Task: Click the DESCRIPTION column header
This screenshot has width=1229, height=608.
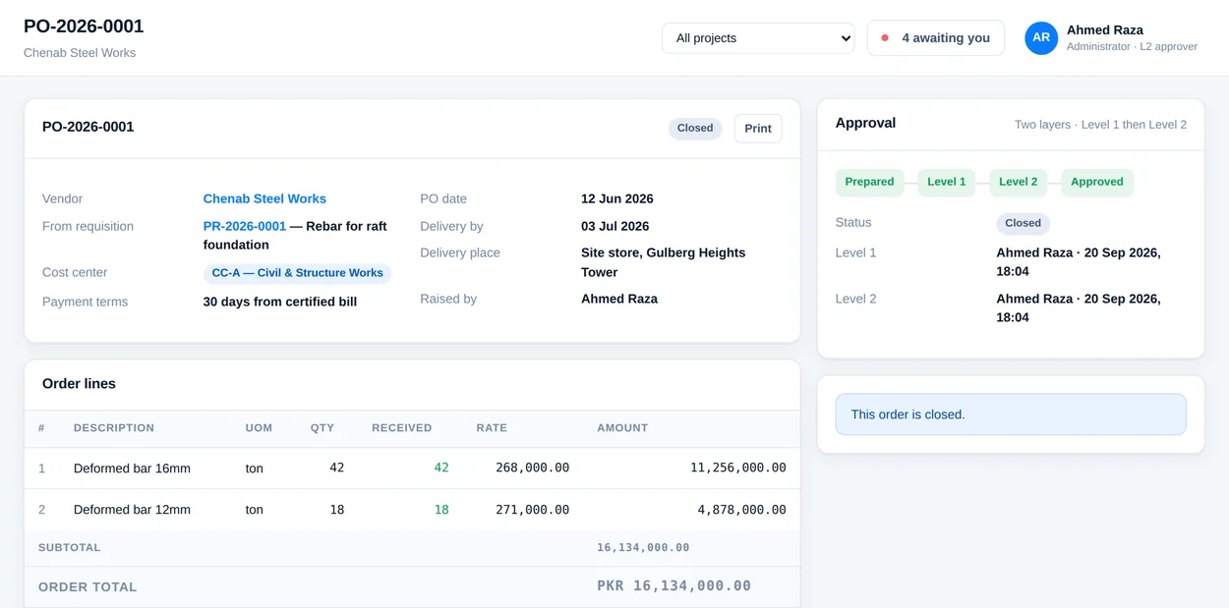Action: tap(114, 428)
